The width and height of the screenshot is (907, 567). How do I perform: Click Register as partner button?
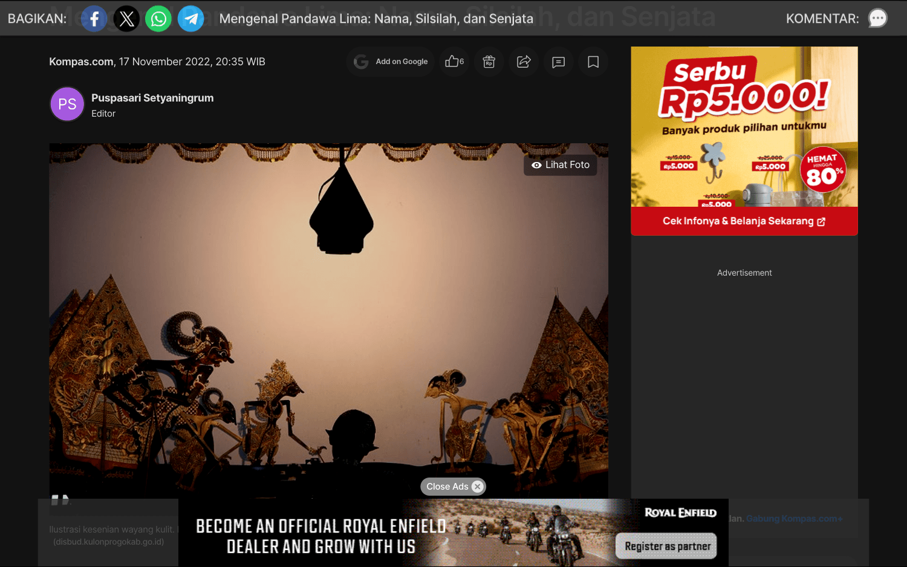click(666, 546)
